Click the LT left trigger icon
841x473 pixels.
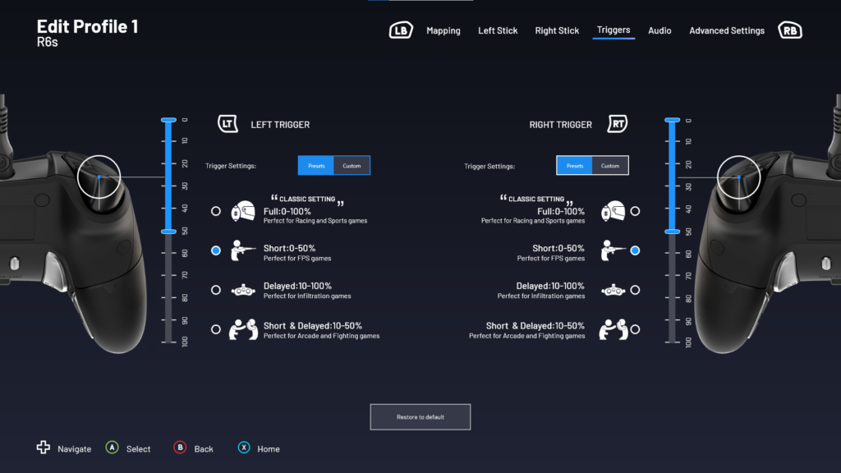coord(227,124)
